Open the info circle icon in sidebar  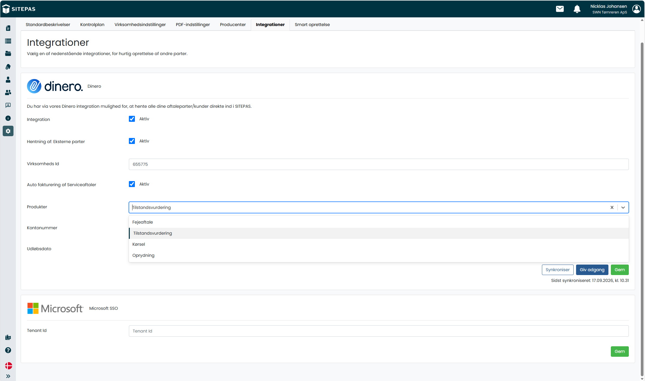click(x=8, y=118)
